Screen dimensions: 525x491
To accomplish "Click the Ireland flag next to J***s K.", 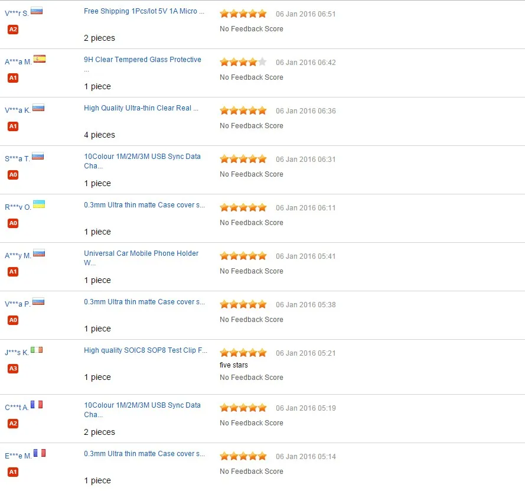I will click(37, 350).
